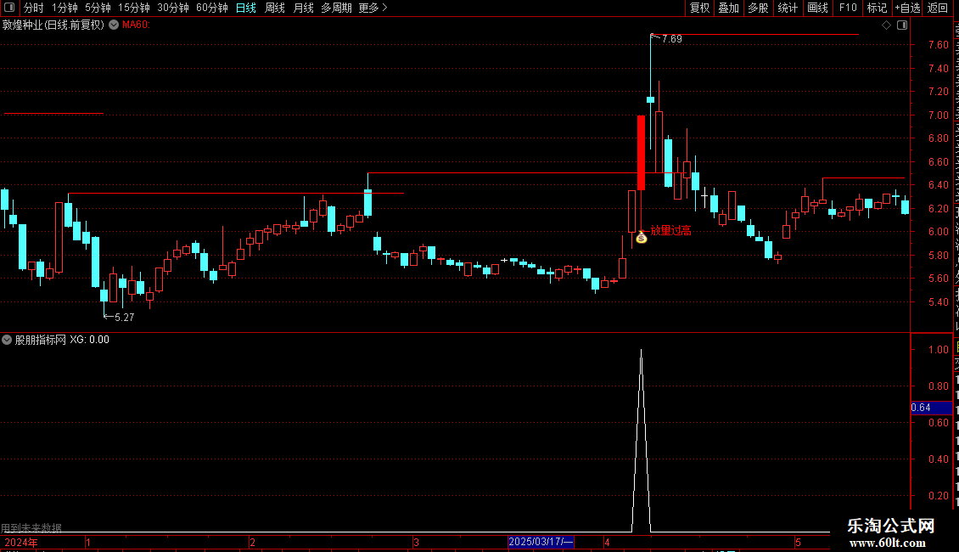
Task: Click the 2025/03/17 date marker on timeline
Action: click(x=541, y=542)
